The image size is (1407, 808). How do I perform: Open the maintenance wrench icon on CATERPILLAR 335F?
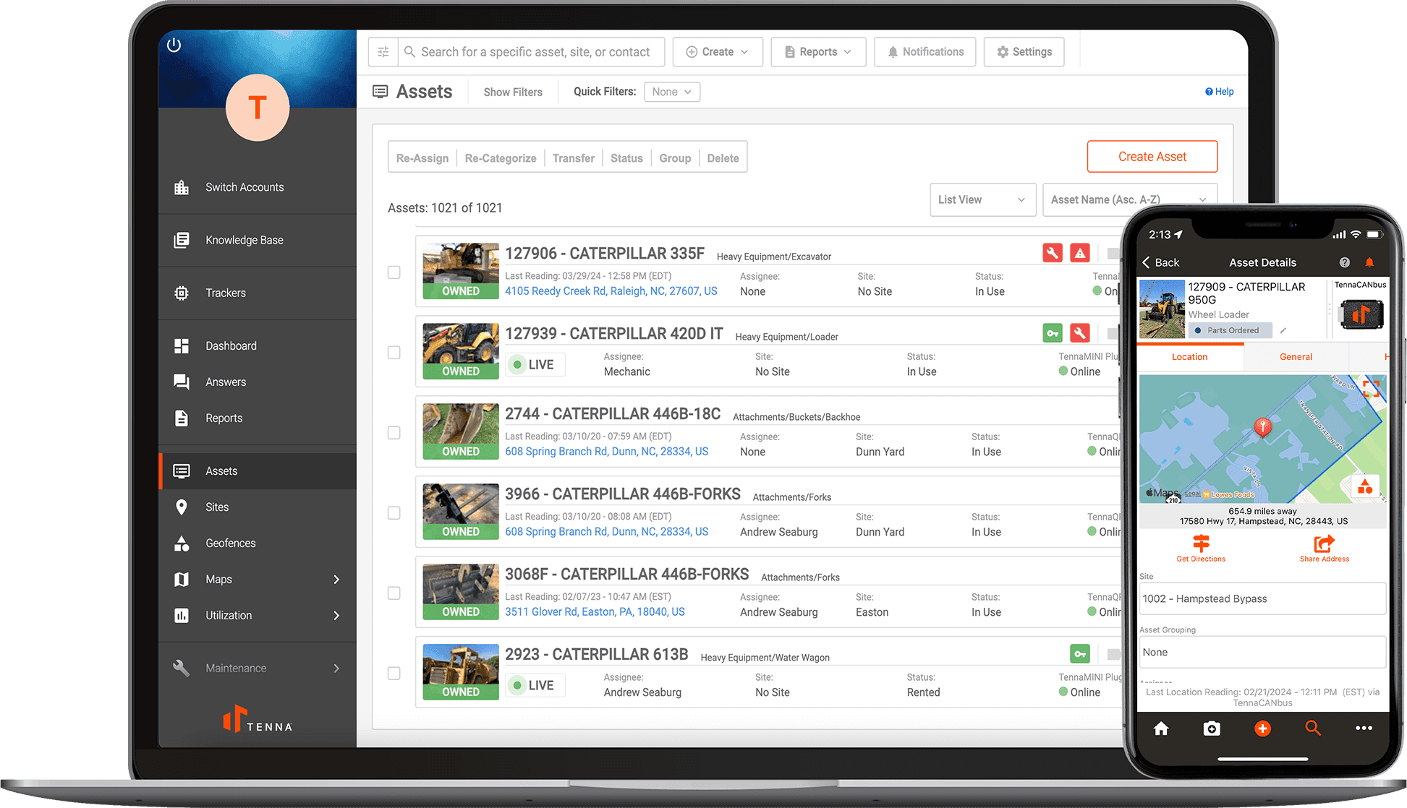coord(1053,253)
